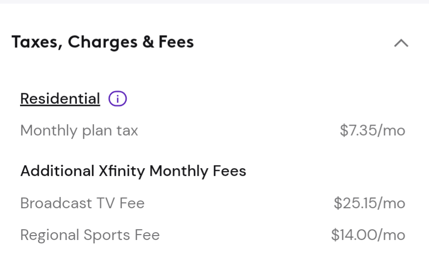Click the $25.15/mo Broadcast TV amount

pos(369,203)
